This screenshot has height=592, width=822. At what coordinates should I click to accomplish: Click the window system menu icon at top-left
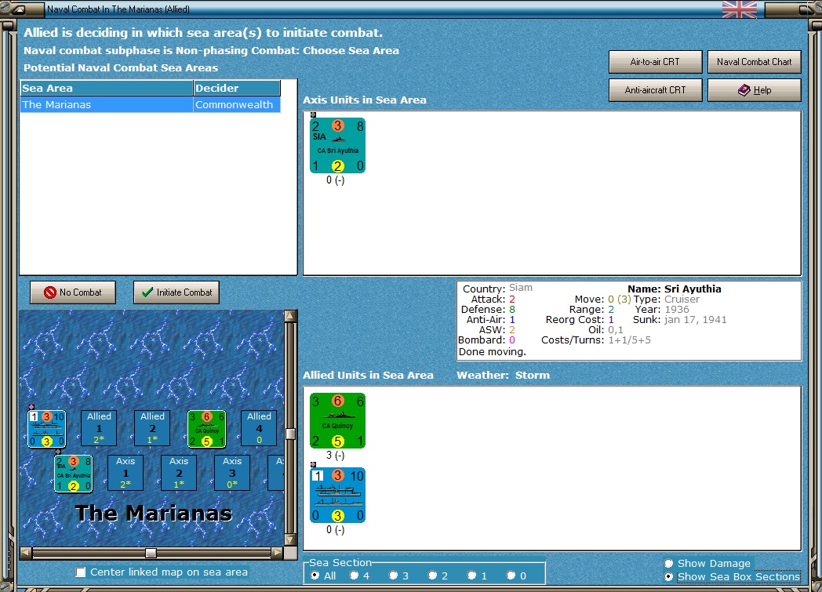18,9
